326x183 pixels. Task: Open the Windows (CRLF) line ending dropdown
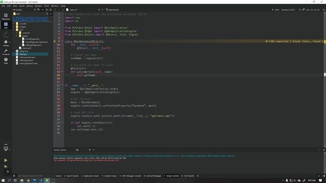288,10
